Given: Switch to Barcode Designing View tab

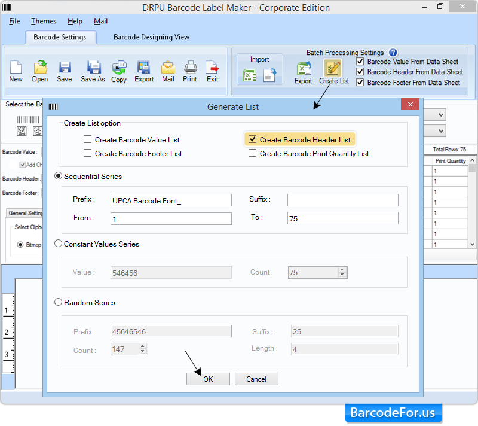Looking at the screenshot, I should pos(152,37).
